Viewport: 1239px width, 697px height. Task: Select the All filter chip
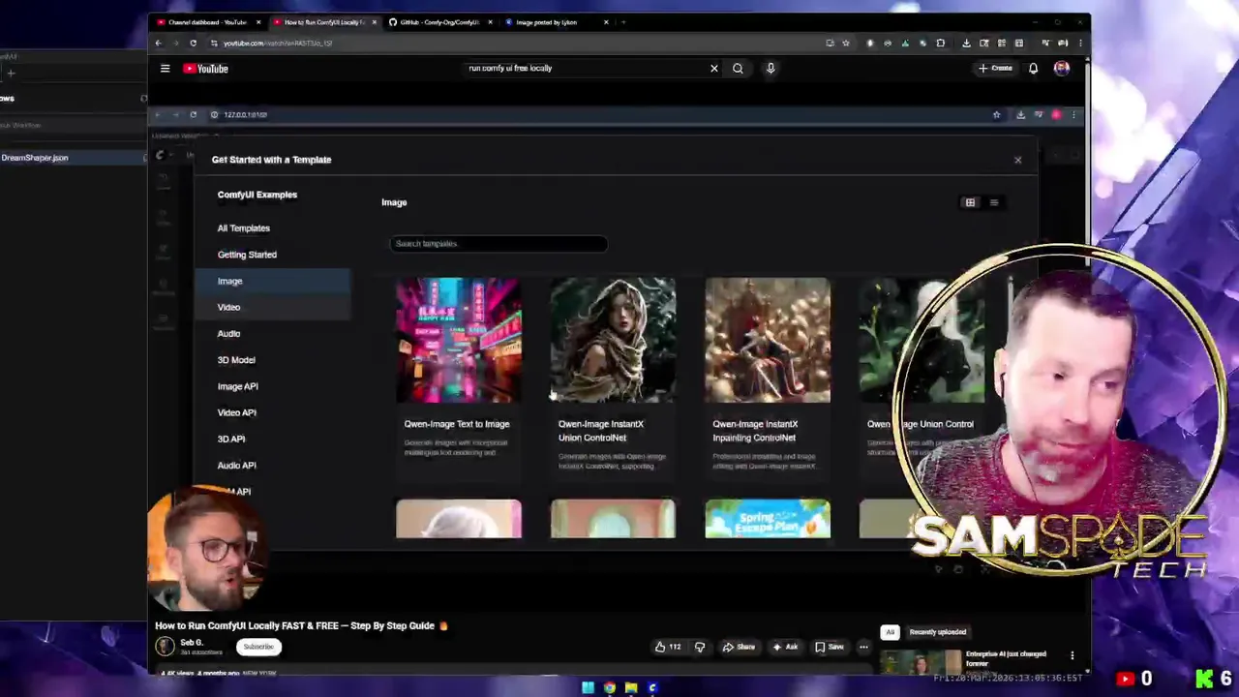pyautogui.click(x=890, y=632)
